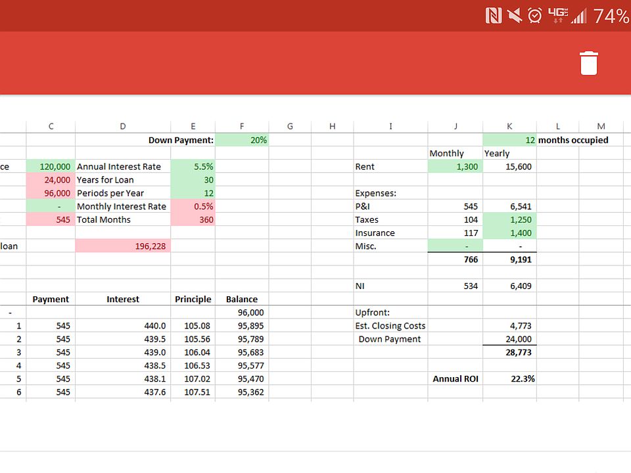Click the Years for Loan value 30
Screen dimensions: 631x473
coord(193,180)
